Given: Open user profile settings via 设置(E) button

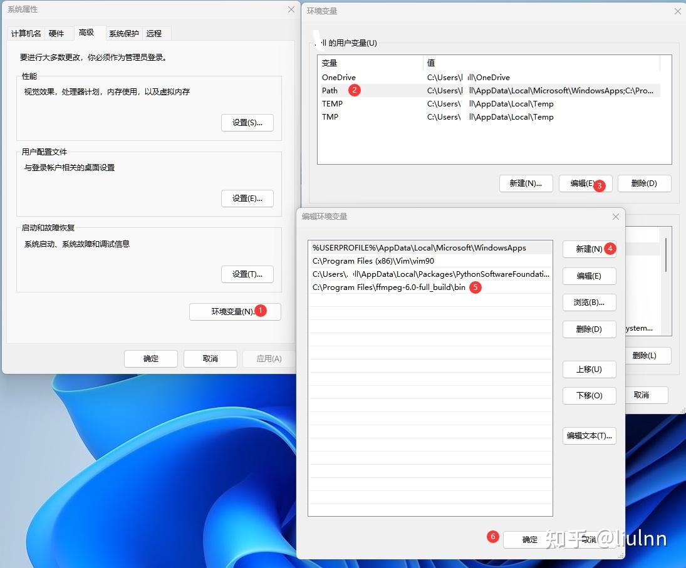Looking at the screenshot, I should coord(247,199).
